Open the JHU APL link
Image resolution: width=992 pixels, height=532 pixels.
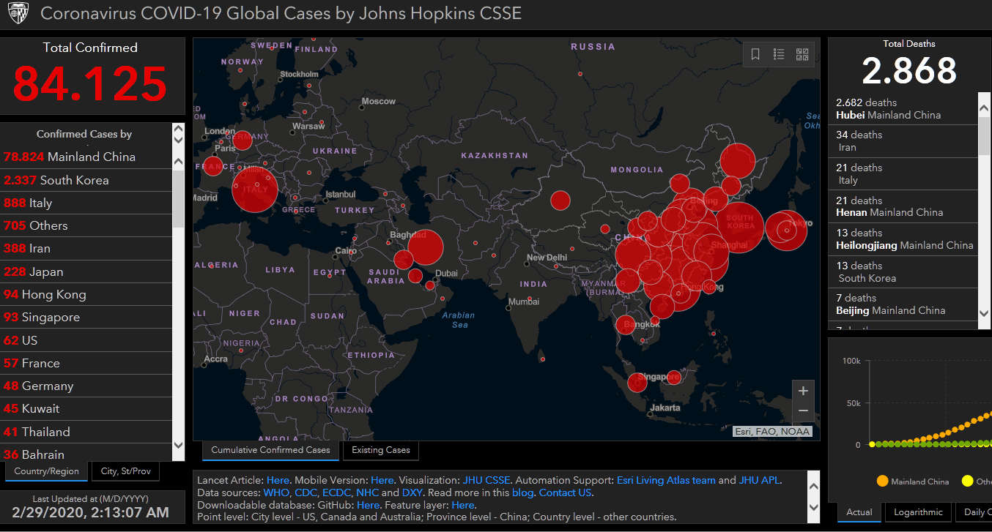coord(760,481)
